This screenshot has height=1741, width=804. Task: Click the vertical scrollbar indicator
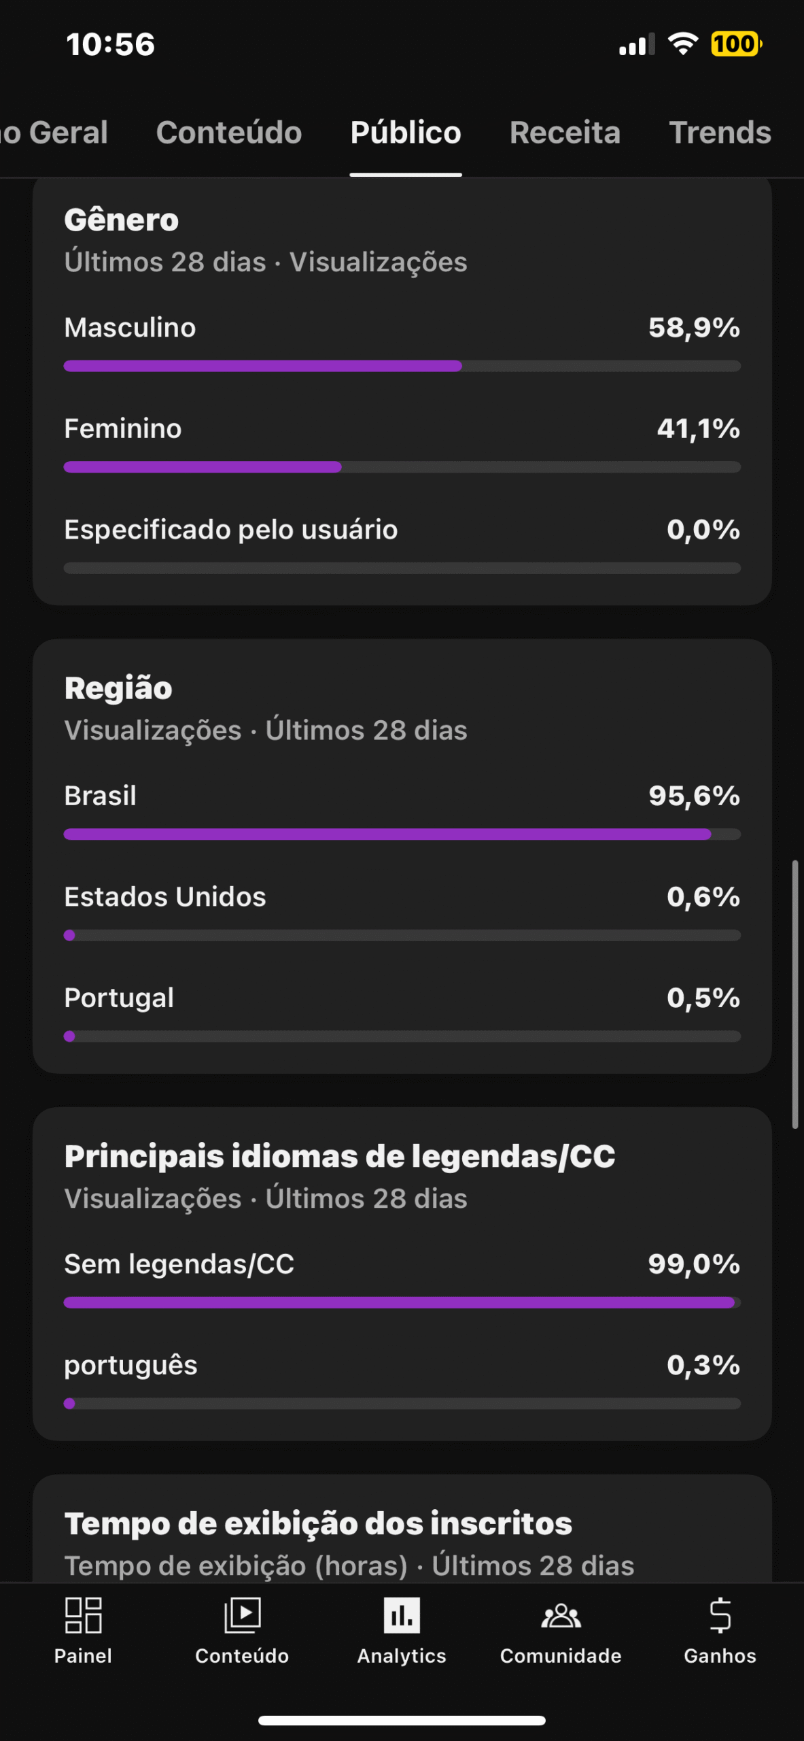(x=794, y=994)
